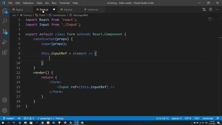Click Ln 9, Col 13 in status bar
This screenshot has width=222, height=125.
[162, 118]
